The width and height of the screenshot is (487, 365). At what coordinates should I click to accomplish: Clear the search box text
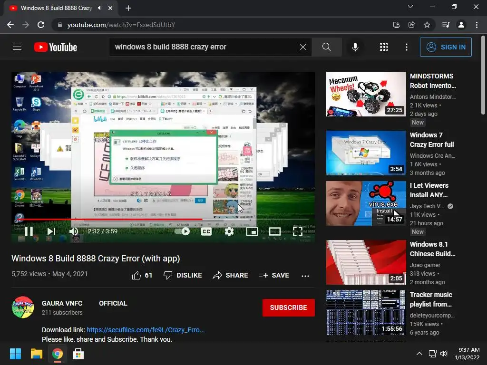pyautogui.click(x=303, y=47)
